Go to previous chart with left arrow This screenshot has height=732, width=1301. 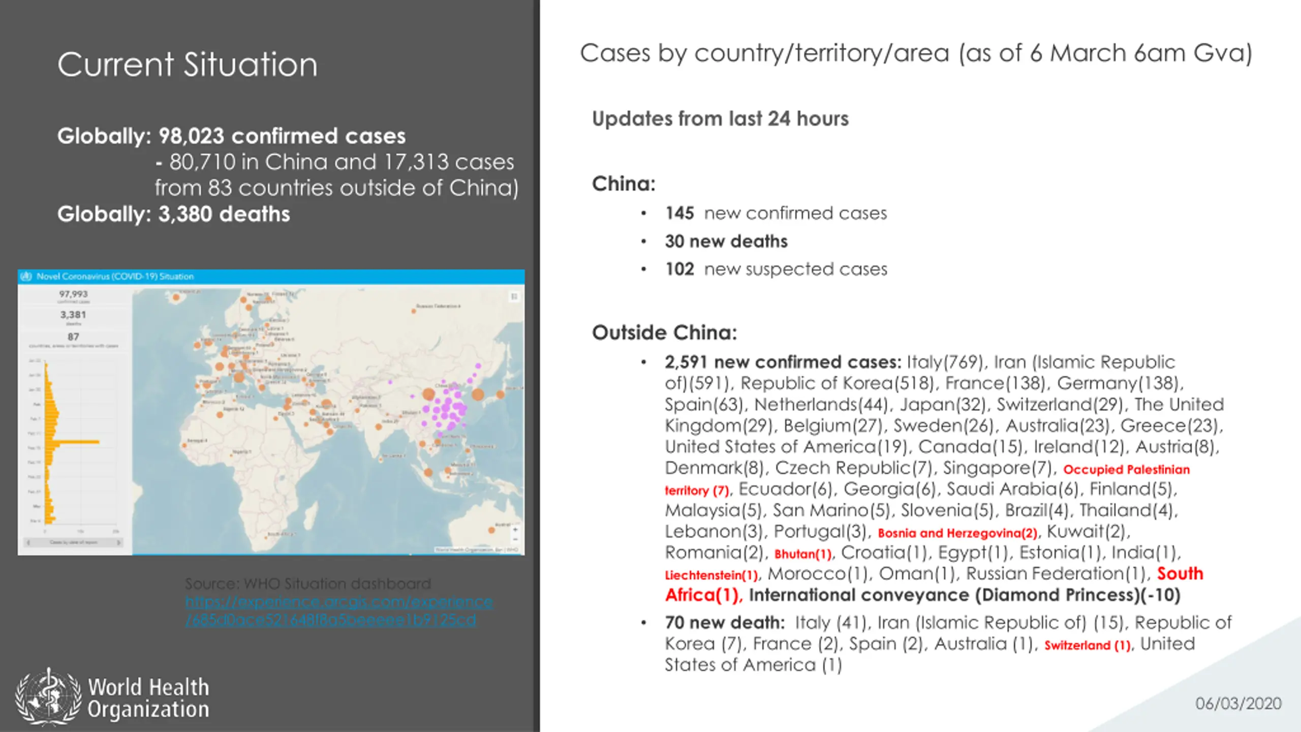[28, 542]
